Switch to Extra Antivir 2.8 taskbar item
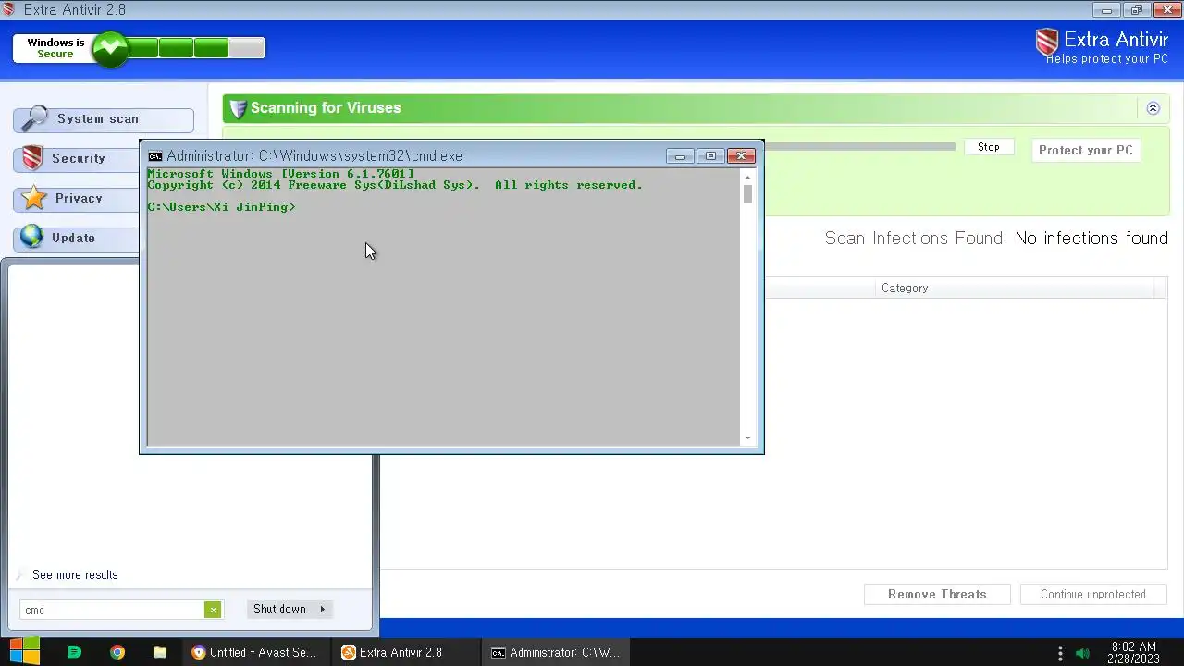 [x=405, y=652]
